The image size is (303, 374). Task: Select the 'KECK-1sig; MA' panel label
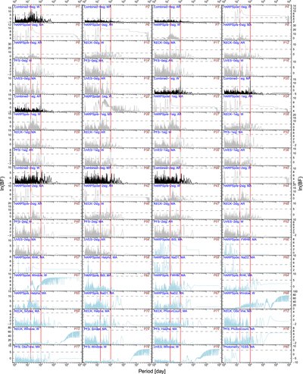[x=25, y=132]
